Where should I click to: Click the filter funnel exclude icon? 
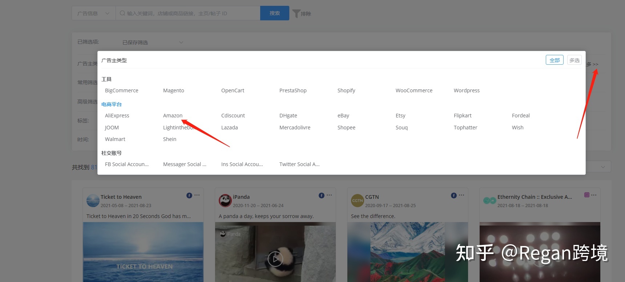(297, 13)
